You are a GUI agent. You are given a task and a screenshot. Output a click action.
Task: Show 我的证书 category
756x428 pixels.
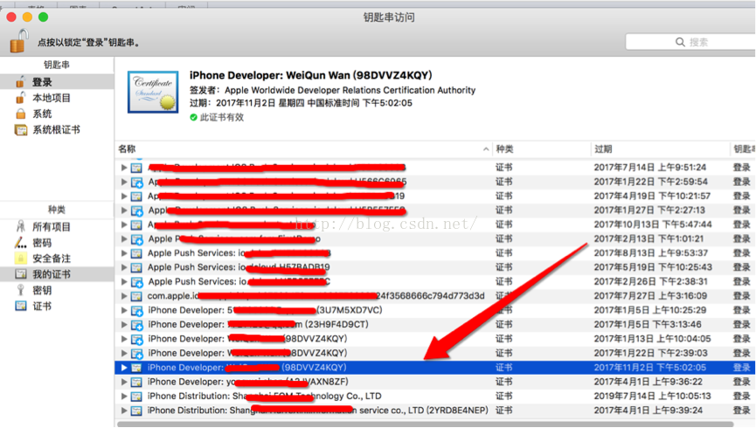57,274
